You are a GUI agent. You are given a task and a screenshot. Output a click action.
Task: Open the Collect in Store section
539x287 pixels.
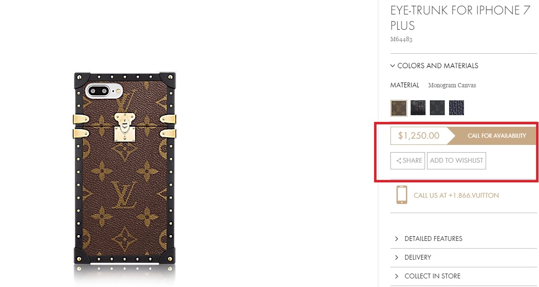[x=464, y=276]
